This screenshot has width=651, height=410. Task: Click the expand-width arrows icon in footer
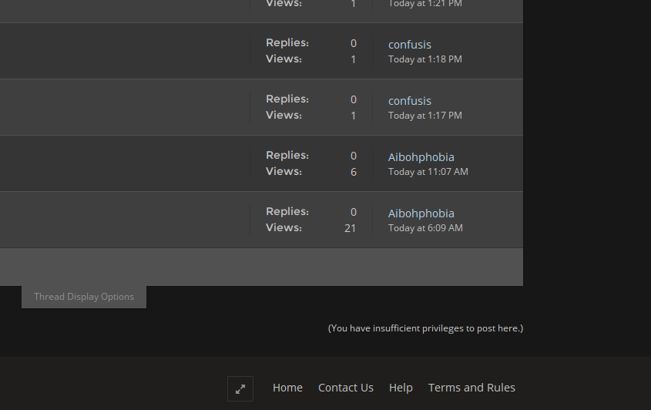(x=240, y=389)
